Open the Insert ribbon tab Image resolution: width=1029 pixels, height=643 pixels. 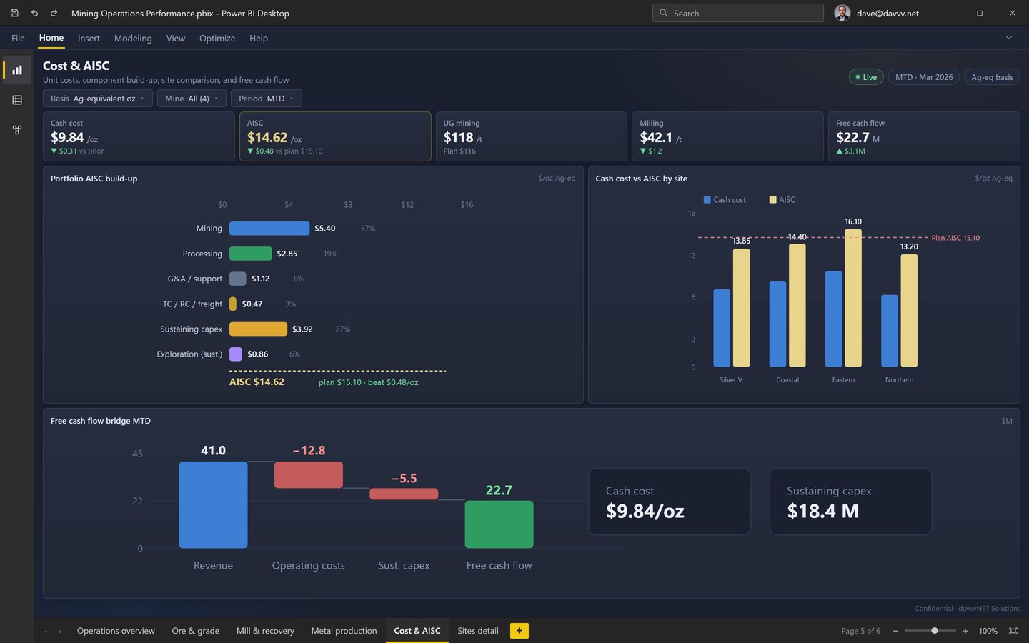coord(89,39)
